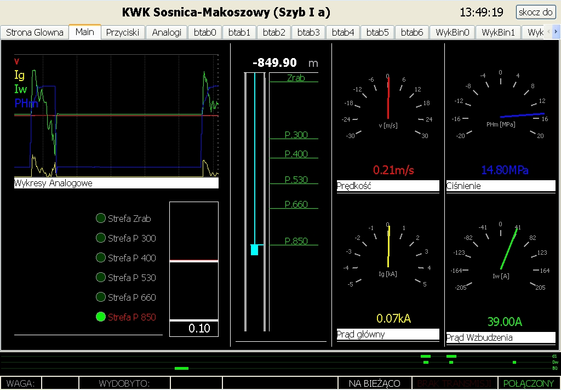The width and height of the screenshot is (561, 390).
Task: Select the btab3 tab
Action: (x=308, y=32)
